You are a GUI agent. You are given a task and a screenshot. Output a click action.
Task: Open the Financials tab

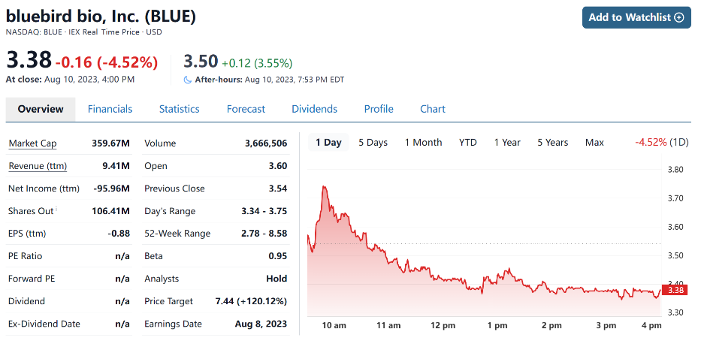[x=110, y=109]
